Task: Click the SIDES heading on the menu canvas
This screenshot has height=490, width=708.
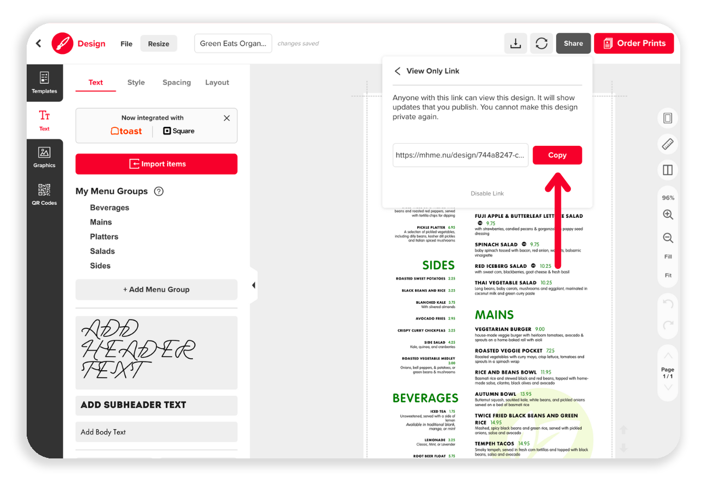Action: tap(438, 266)
